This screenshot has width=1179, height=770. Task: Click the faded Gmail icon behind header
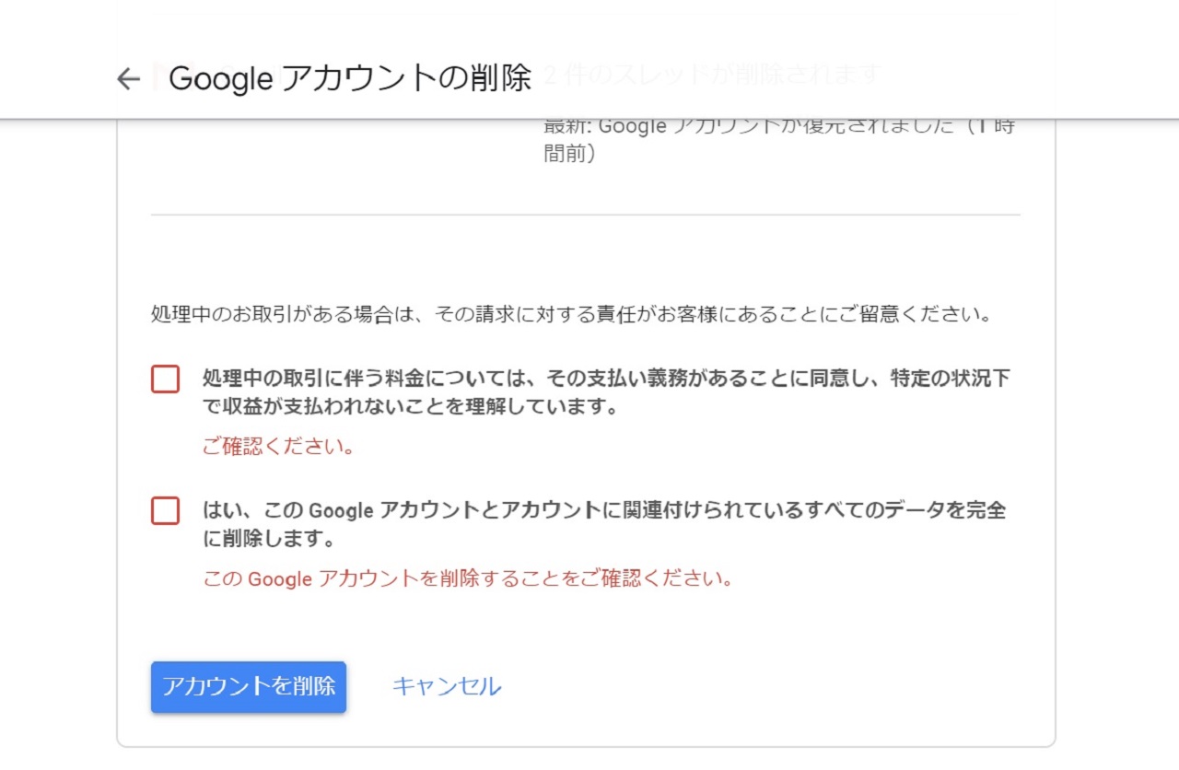coord(157,77)
